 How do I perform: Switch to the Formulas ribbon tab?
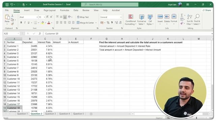tap(64, 10)
